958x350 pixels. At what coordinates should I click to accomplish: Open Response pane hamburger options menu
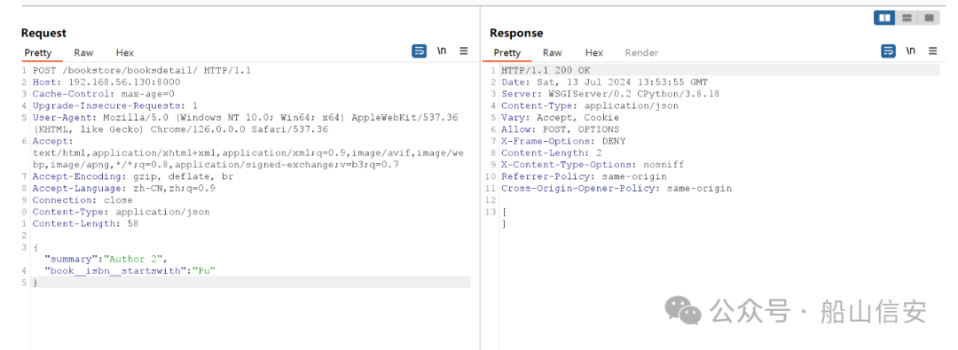click(x=933, y=51)
